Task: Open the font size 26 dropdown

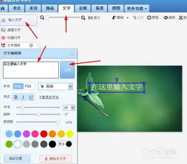Action: [73, 108]
